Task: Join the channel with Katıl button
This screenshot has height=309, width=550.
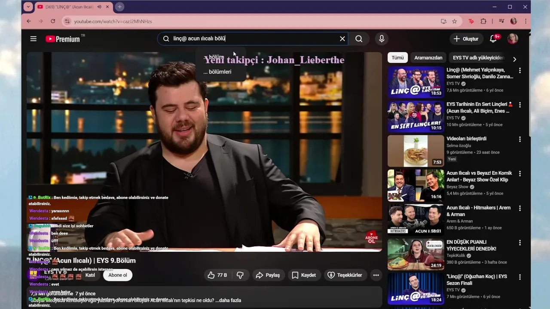Action: (x=90, y=275)
